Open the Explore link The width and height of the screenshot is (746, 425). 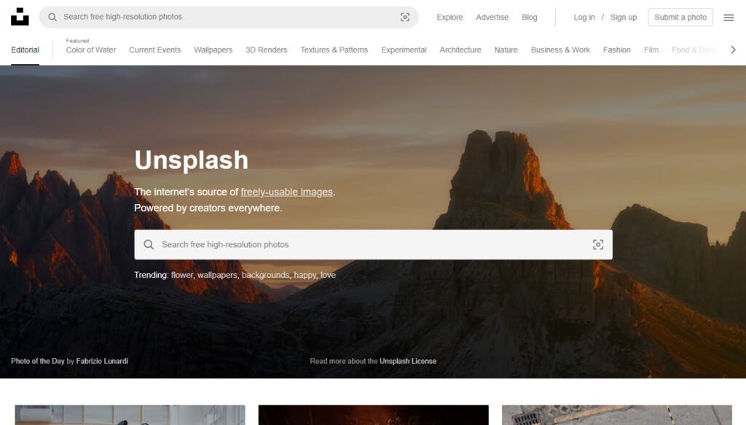[x=449, y=17]
